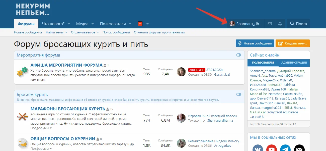Open the ОБЩИЕ ВОПРОСЫ О КУРЕНИИ forum
326x151 pixels.
63,139
